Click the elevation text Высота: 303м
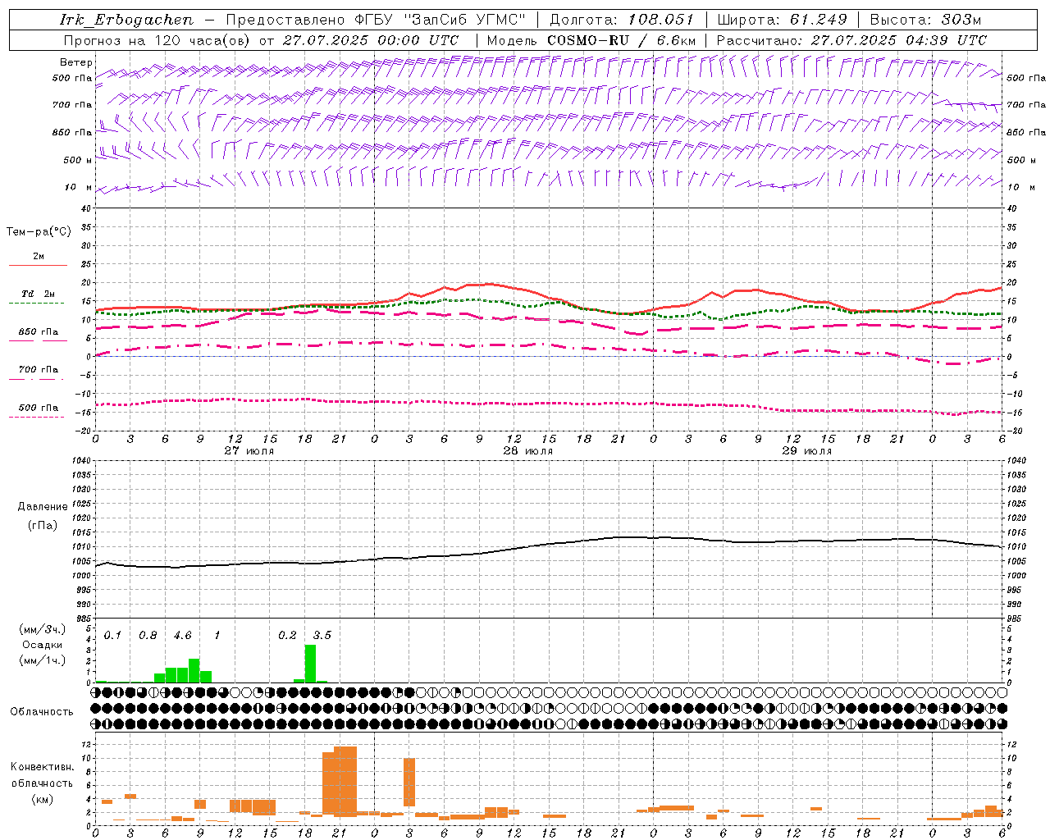Viewport: 1050px width, 840px height. click(x=925, y=20)
